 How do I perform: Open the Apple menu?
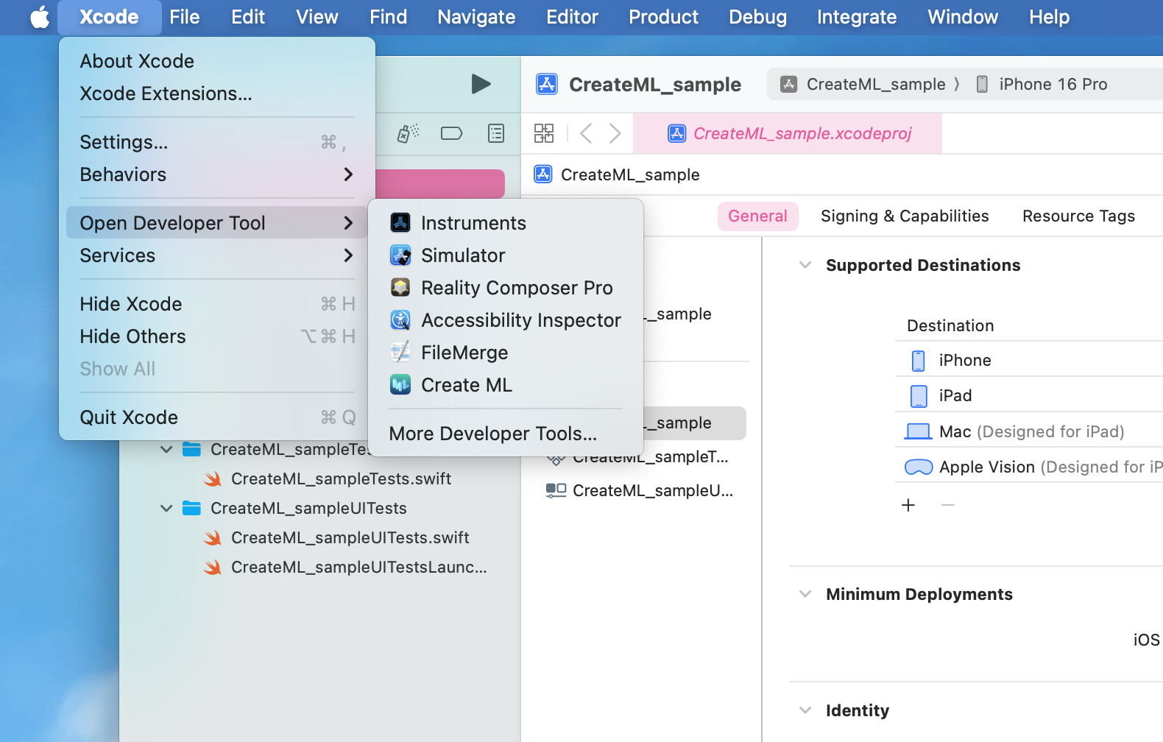(40, 17)
